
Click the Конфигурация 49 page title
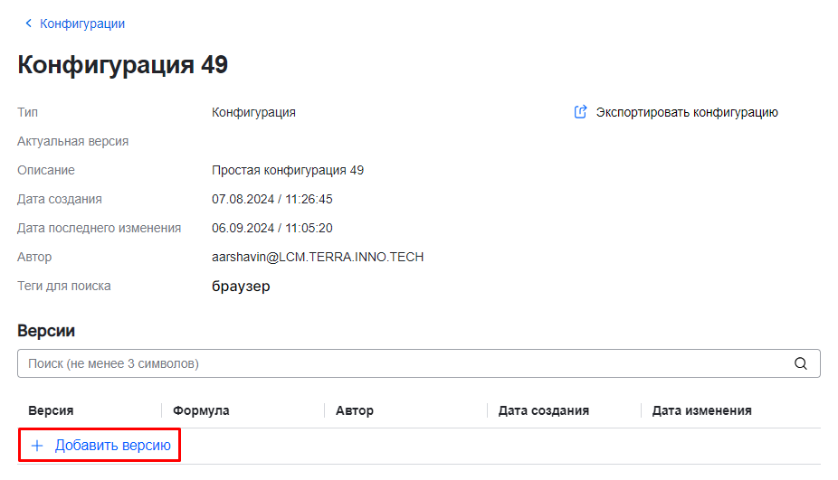point(123,65)
